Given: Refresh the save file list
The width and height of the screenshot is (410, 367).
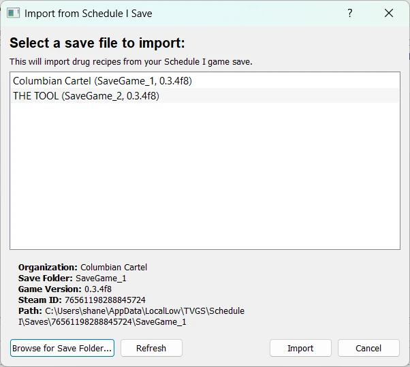Looking at the screenshot, I should (151, 348).
